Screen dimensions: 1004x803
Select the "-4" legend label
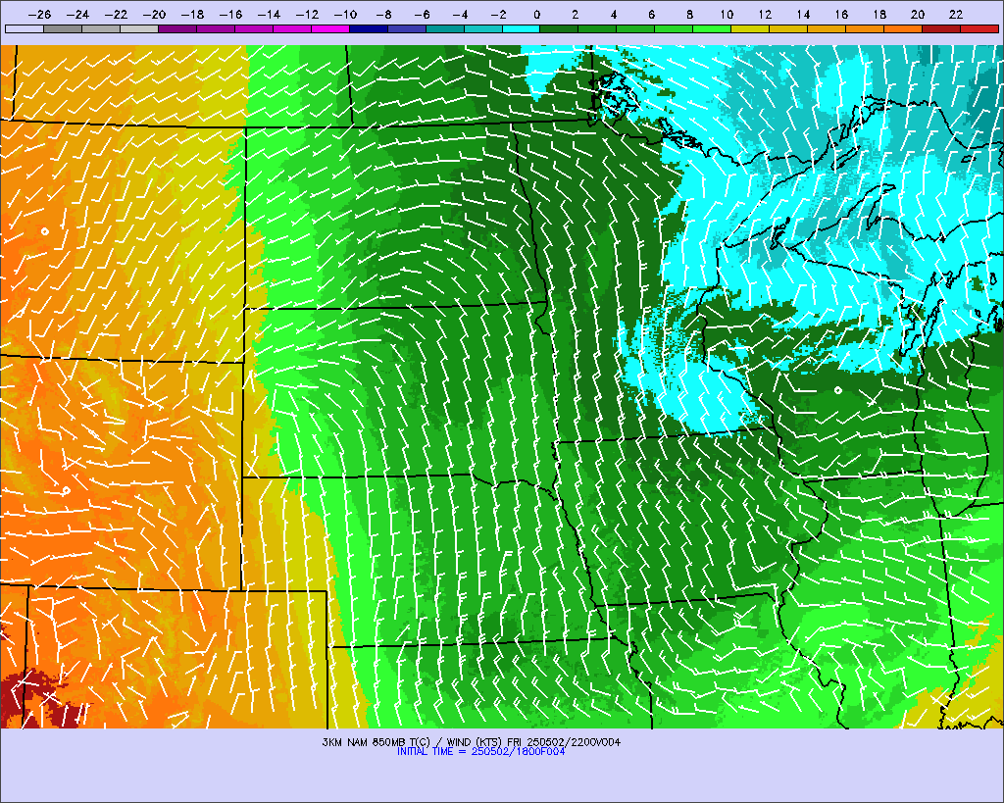pyautogui.click(x=460, y=14)
